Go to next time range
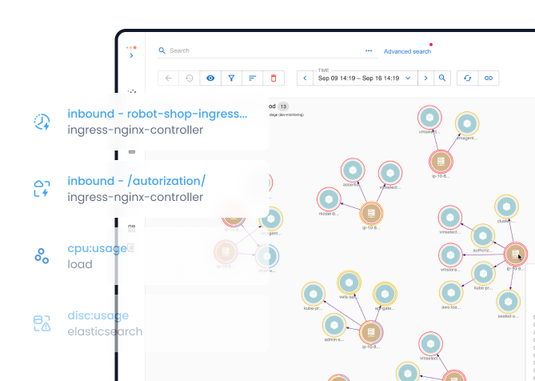The height and width of the screenshot is (381, 535). [425, 78]
